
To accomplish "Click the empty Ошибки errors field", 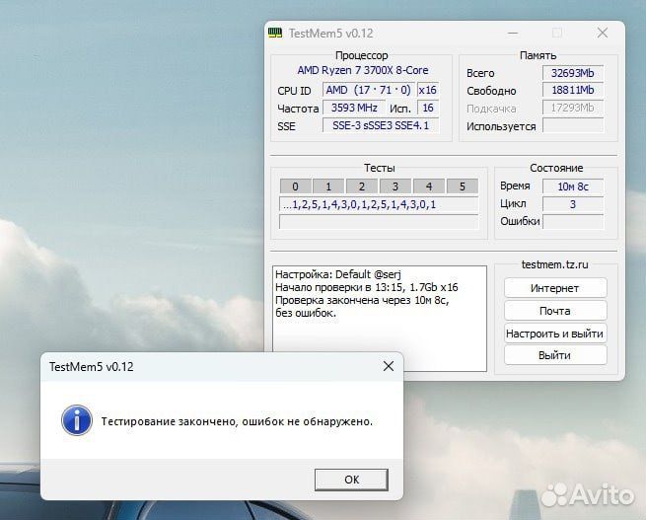I will 573,222.
